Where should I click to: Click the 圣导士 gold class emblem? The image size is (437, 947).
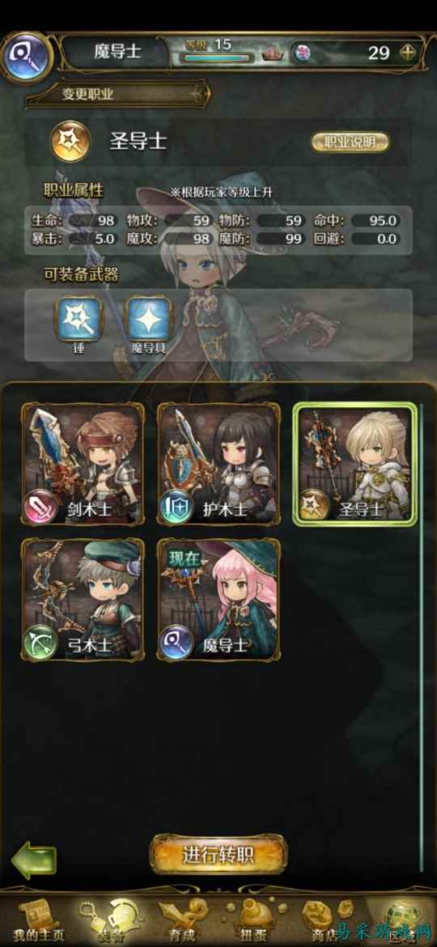pos(70,142)
